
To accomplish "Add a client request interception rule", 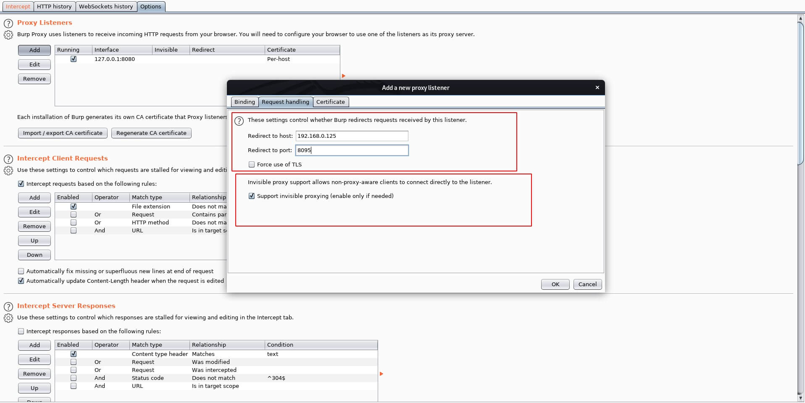I will pos(34,198).
